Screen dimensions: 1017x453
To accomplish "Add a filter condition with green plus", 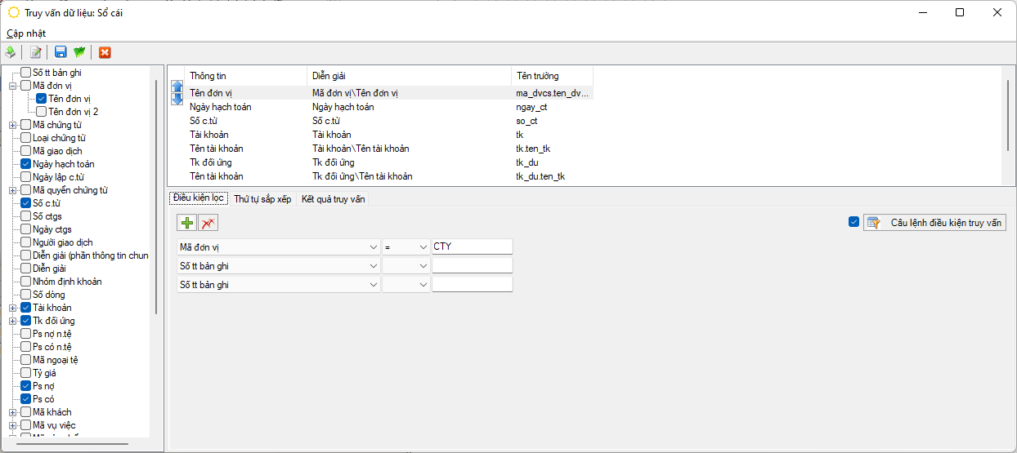I will pyautogui.click(x=187, y=223).
